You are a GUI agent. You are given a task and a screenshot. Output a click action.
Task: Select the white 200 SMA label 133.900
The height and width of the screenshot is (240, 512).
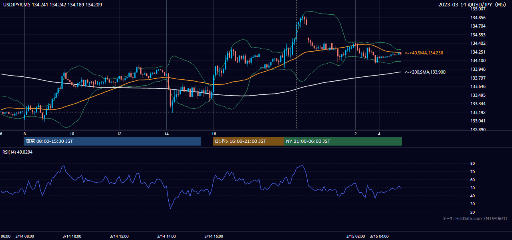pyautogui.click(x=425, y=72)
